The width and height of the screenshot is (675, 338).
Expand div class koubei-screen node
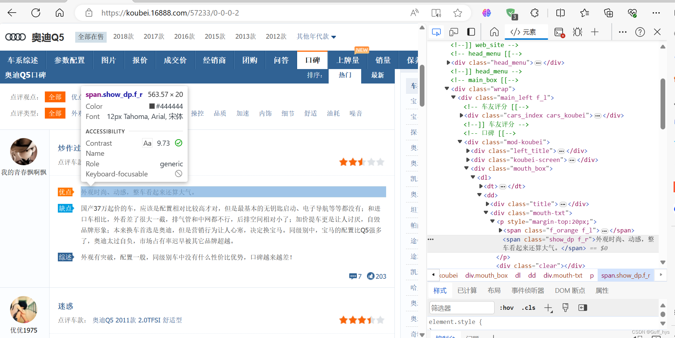pyautogui.click(x=468, y=160)
